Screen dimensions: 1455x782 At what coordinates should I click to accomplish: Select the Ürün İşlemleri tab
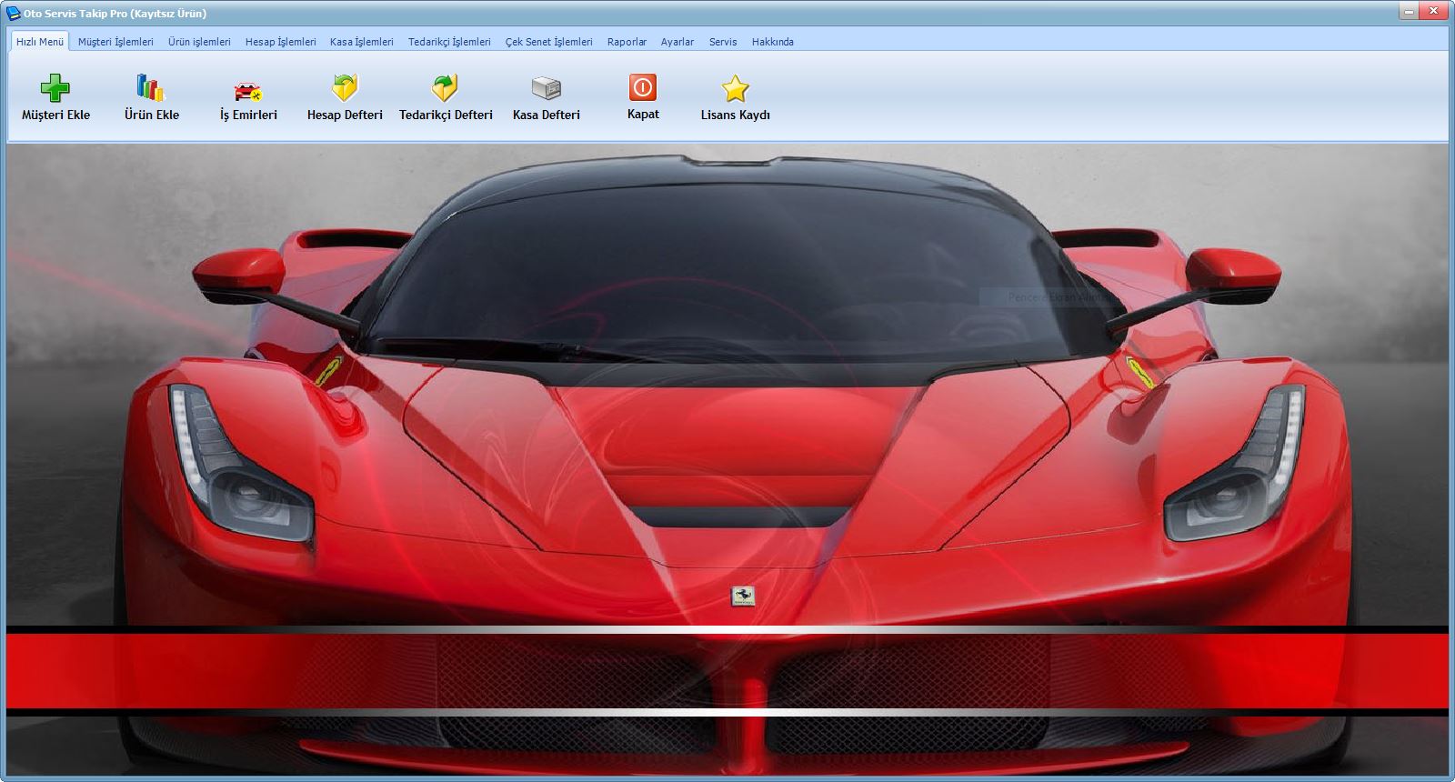point(199,42)
